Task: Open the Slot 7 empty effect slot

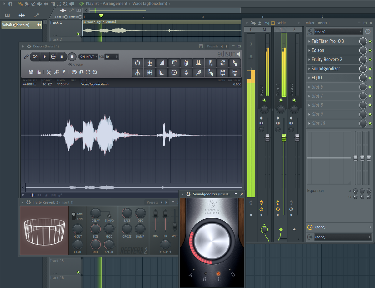Action: point(332,96)
